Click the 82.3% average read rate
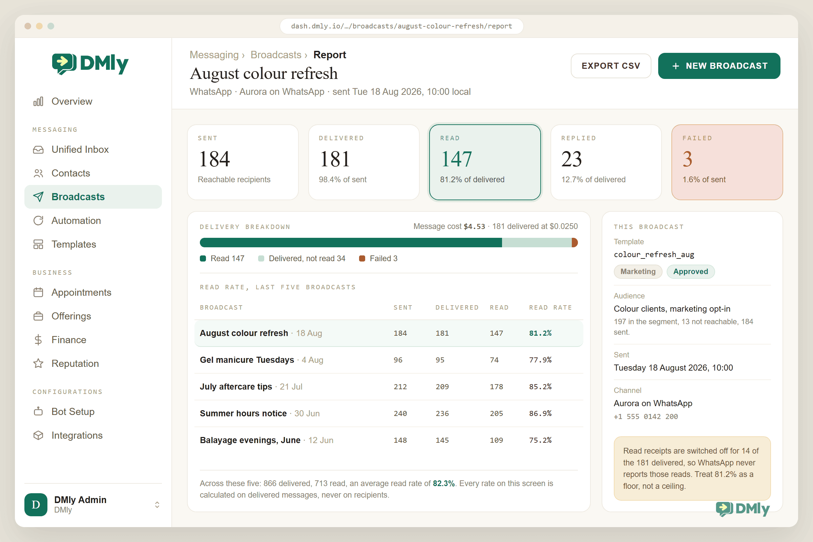Screen dimensions: 813x542 click(443, 484)
